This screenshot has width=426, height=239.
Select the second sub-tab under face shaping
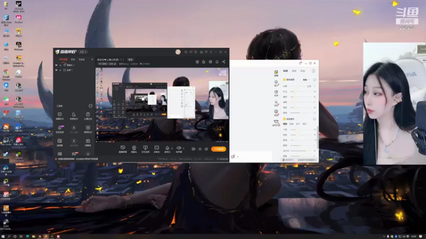291,124
